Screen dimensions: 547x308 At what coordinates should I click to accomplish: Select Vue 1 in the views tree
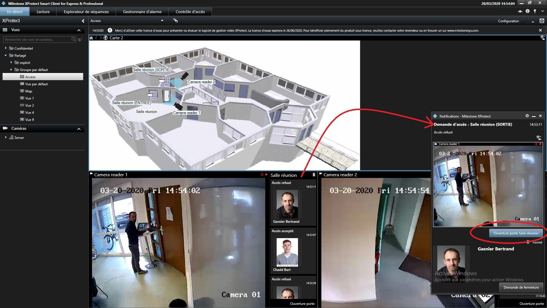pyautogui.click(x=29, y=98)
